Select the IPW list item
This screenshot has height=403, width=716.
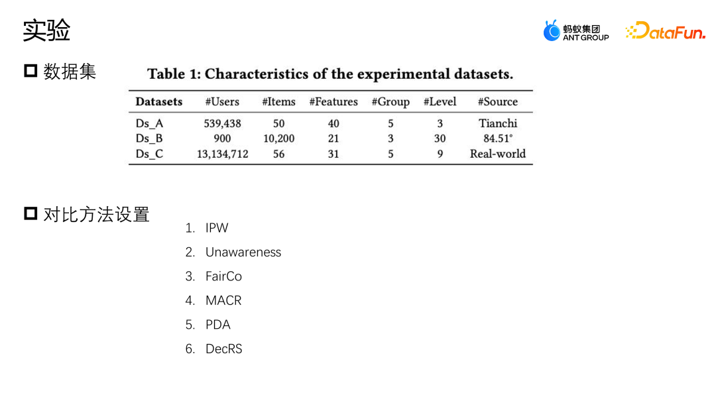[x=216, y=228]
